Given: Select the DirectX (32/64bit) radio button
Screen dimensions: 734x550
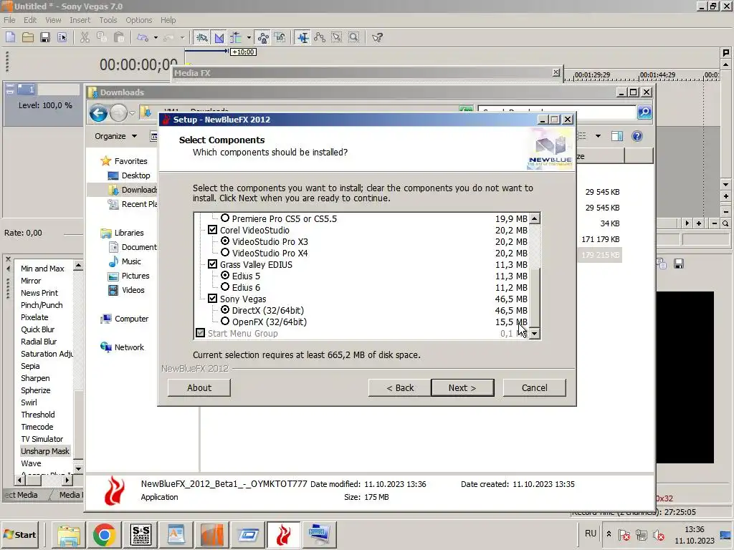Looking at the screenshot, I should click(x=225, y=309).
